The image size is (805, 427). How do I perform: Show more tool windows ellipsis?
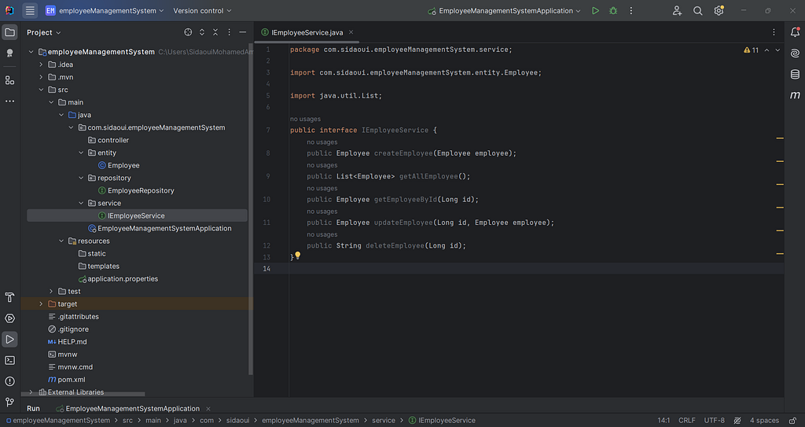(x=9, y=101)
